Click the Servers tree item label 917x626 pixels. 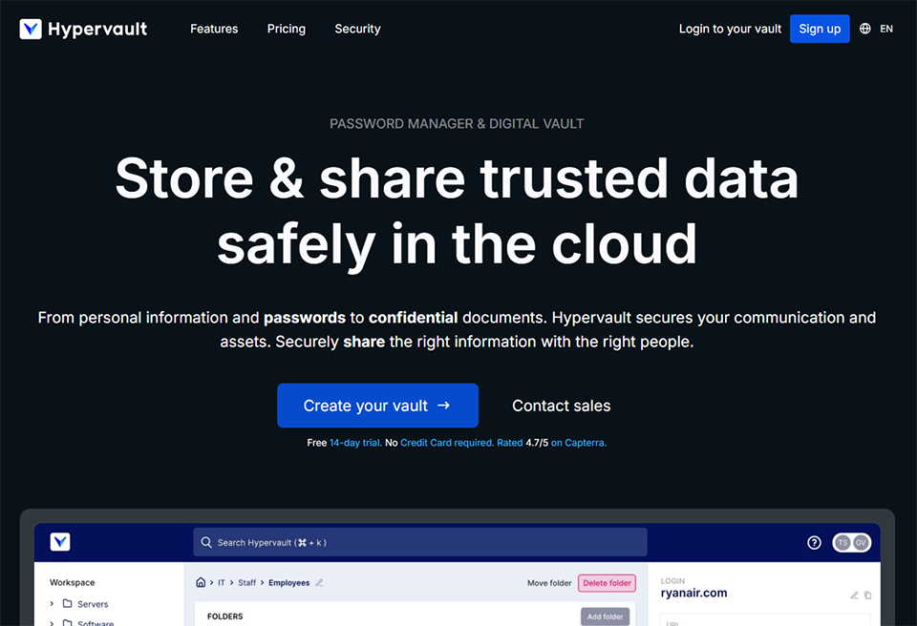click(x=93, y=604)
